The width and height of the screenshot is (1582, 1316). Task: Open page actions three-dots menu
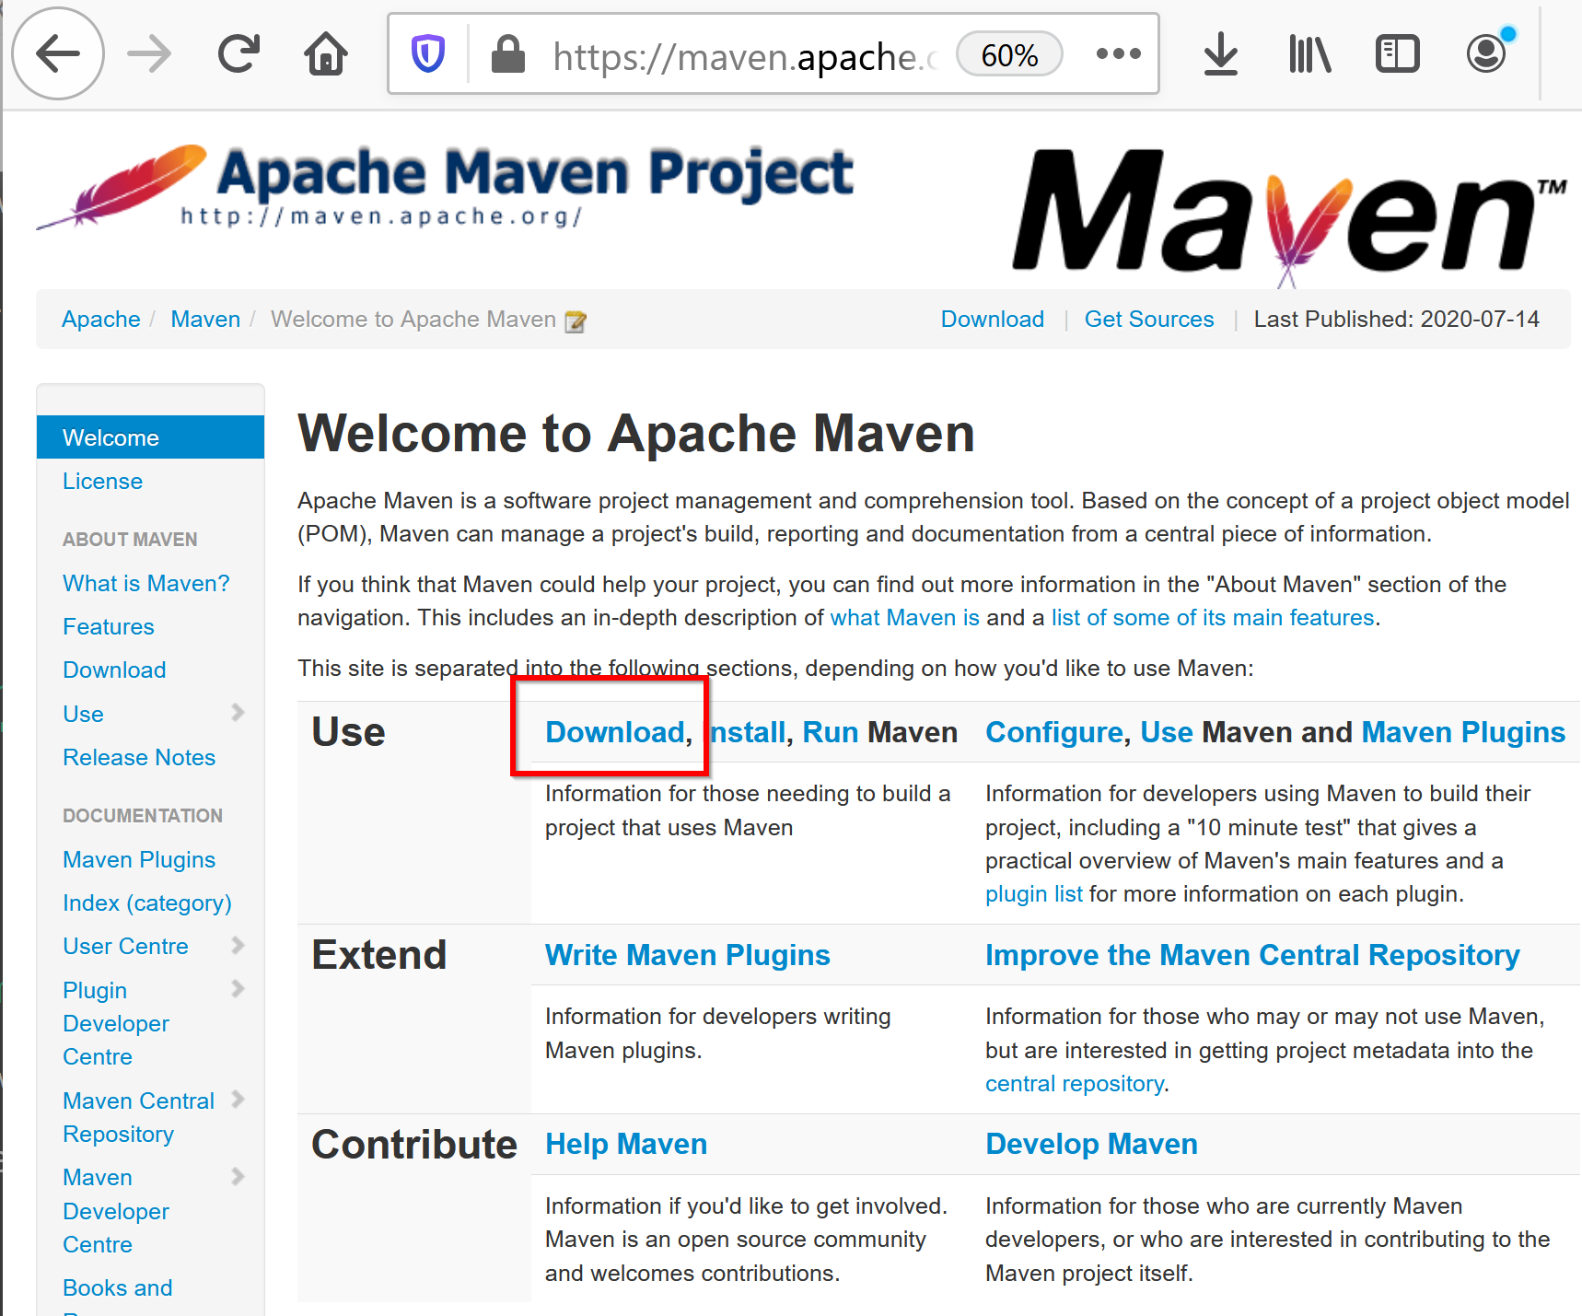click(x=1118, y=53)
